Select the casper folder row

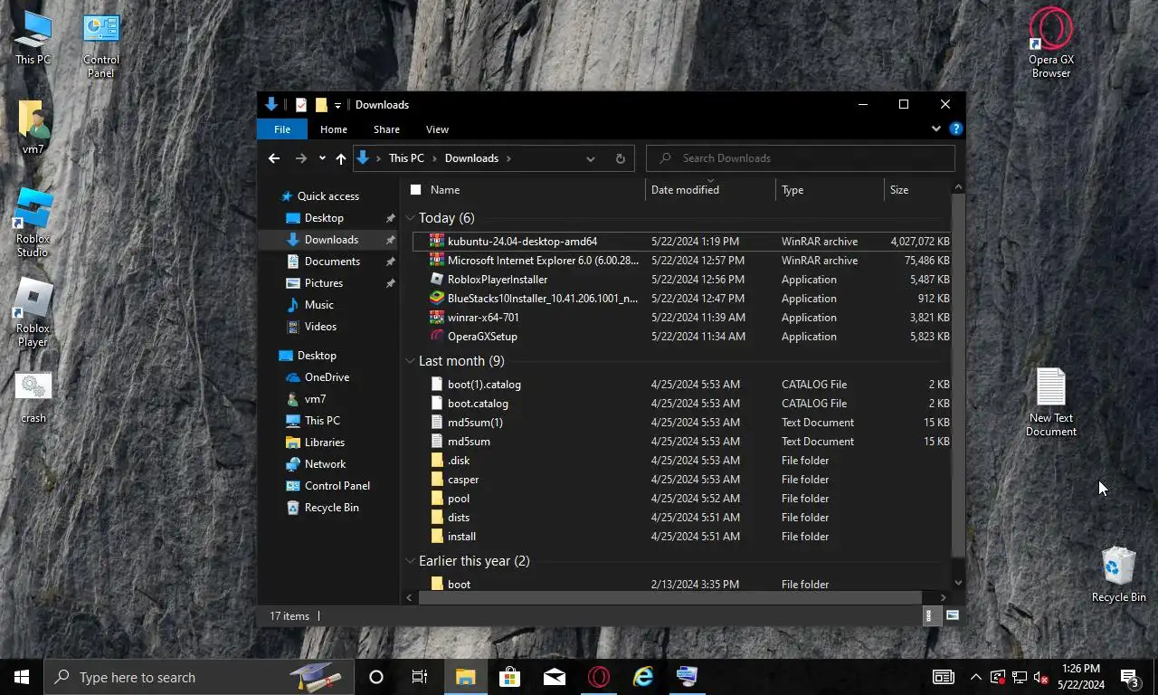(681, 480)
